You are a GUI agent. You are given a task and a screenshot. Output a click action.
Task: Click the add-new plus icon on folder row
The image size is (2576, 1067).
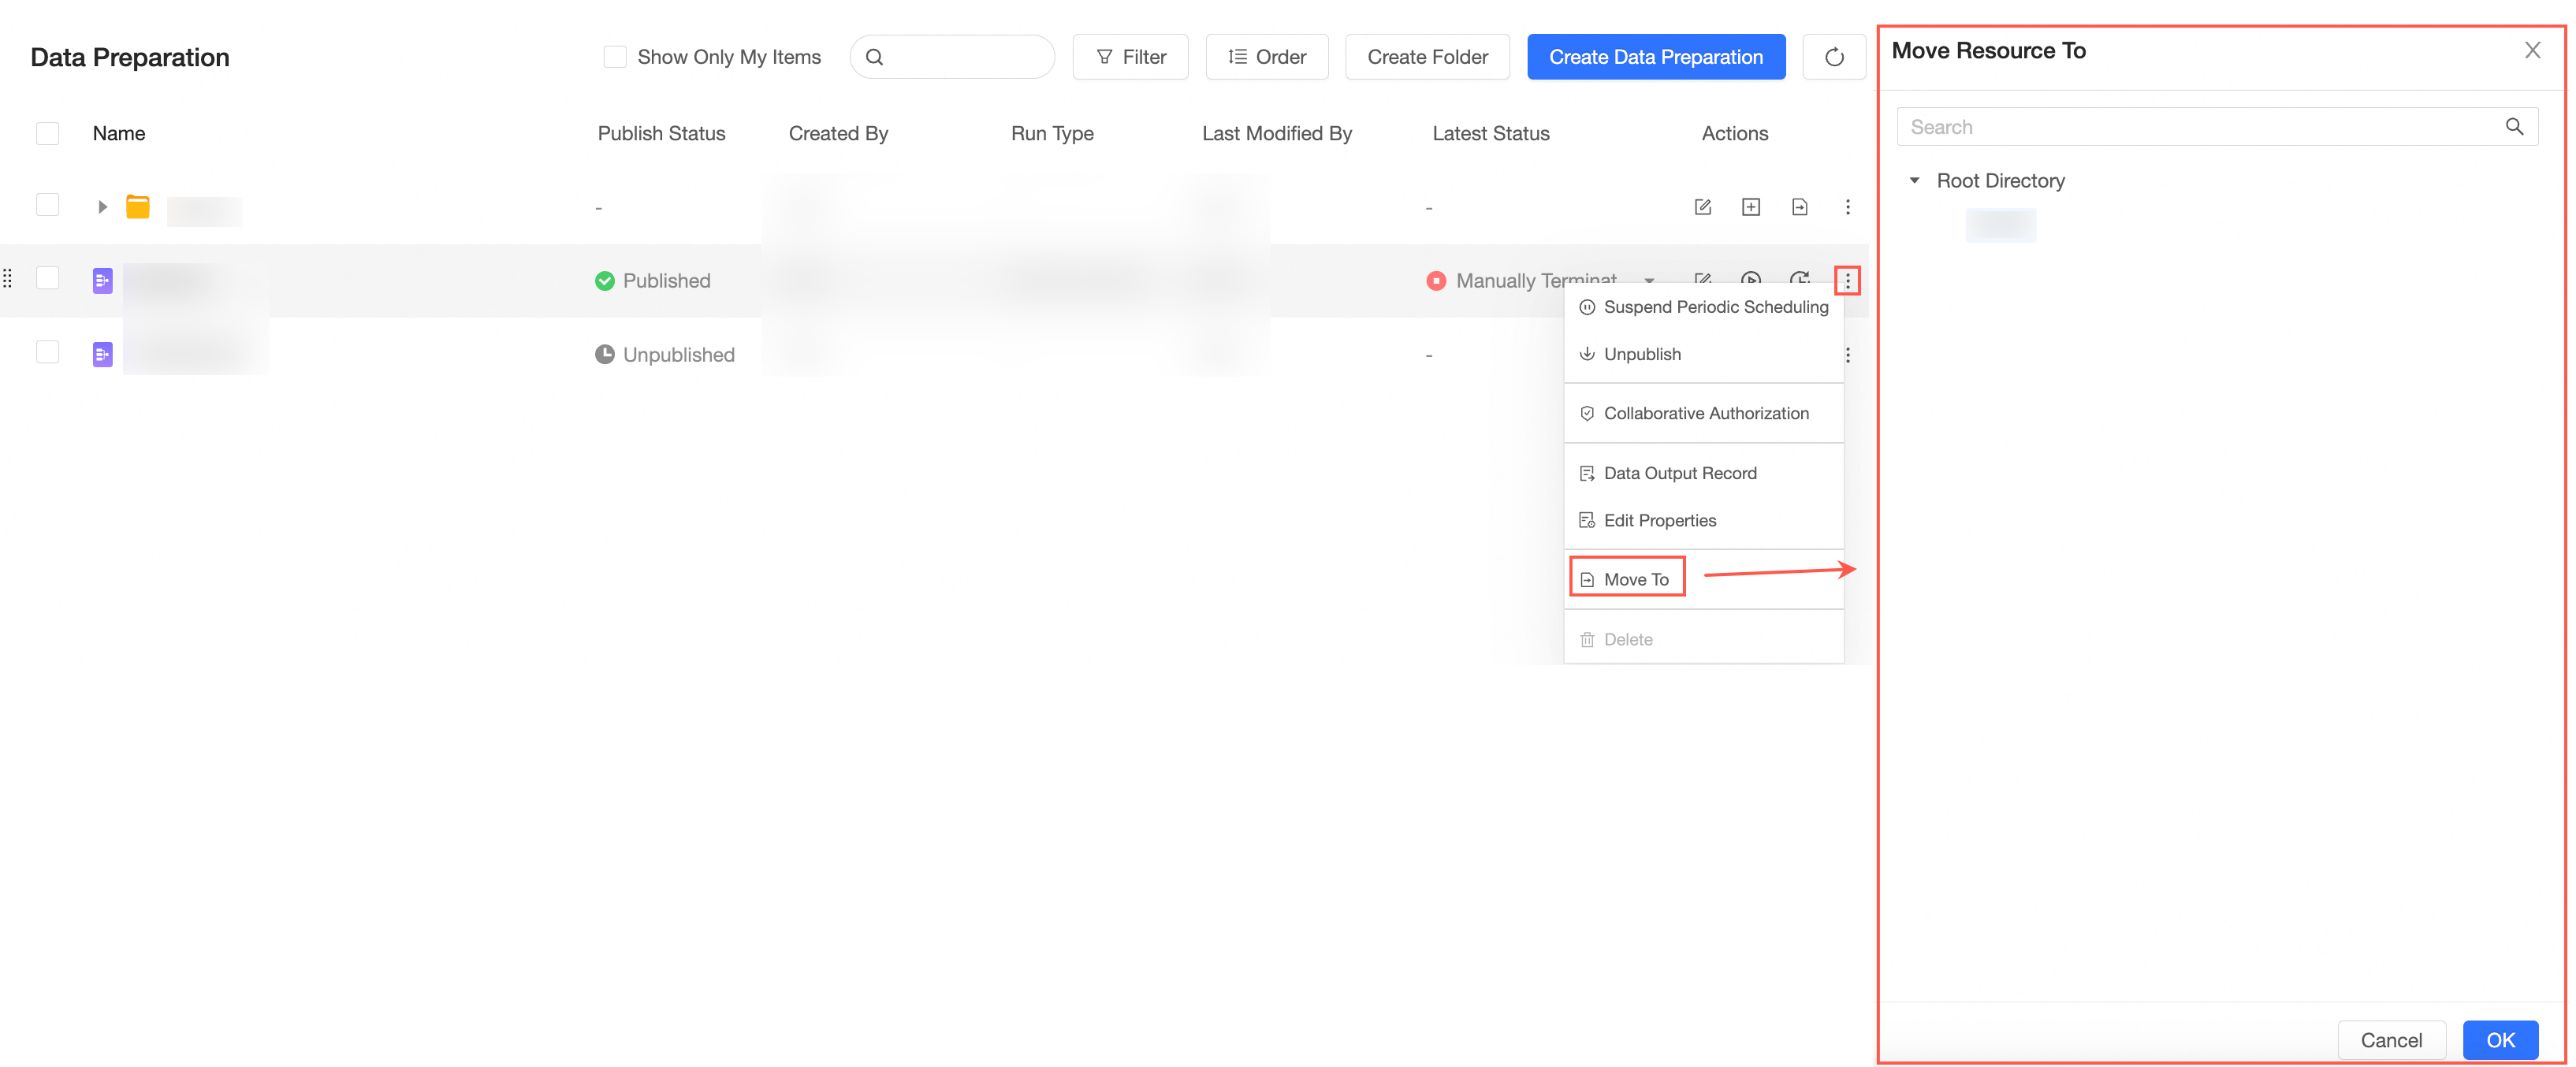point(1750,207)
